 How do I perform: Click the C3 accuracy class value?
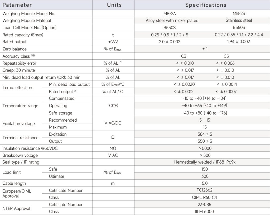[x=184, y=56]
